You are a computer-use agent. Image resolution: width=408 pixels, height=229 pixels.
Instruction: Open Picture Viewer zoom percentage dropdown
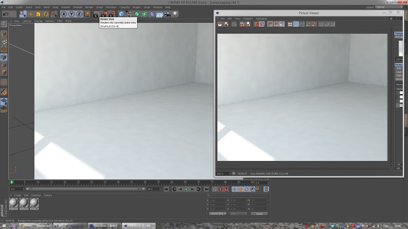coord(224,174)
